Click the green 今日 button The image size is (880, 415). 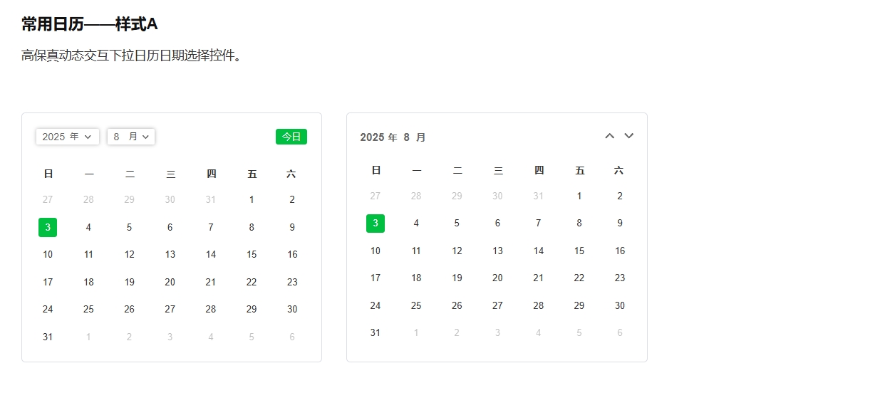point(291,137)
